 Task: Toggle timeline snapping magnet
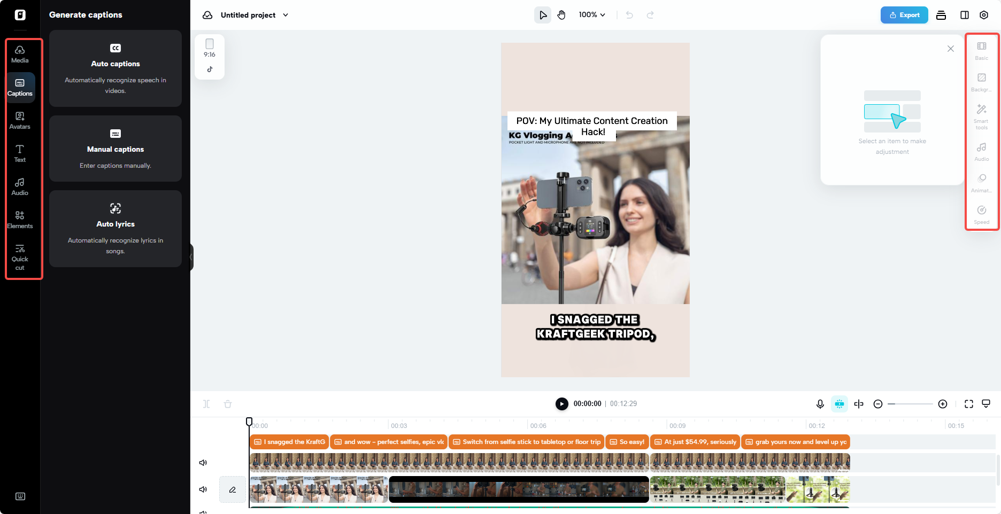840,404
